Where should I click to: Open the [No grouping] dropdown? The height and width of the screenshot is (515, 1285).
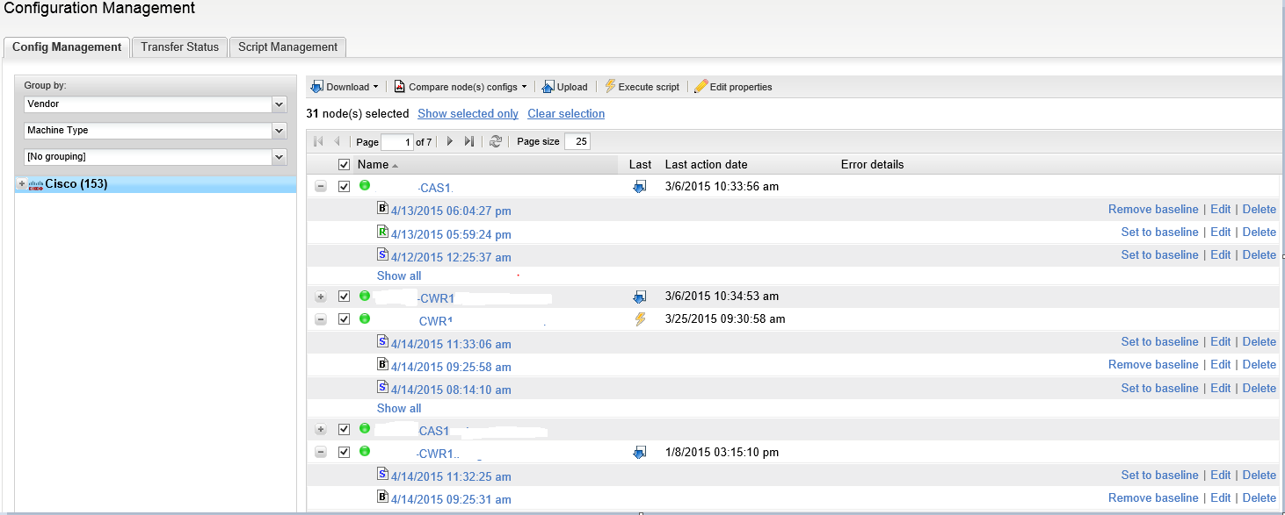(280, 157)
